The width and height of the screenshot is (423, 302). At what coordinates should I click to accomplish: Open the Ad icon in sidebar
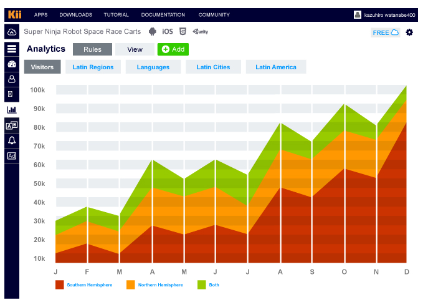11,156
